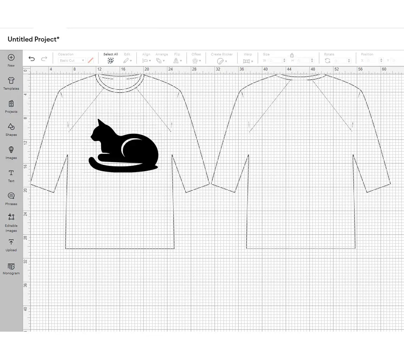
Task: Open the Monogram tool
Action: 11,269
